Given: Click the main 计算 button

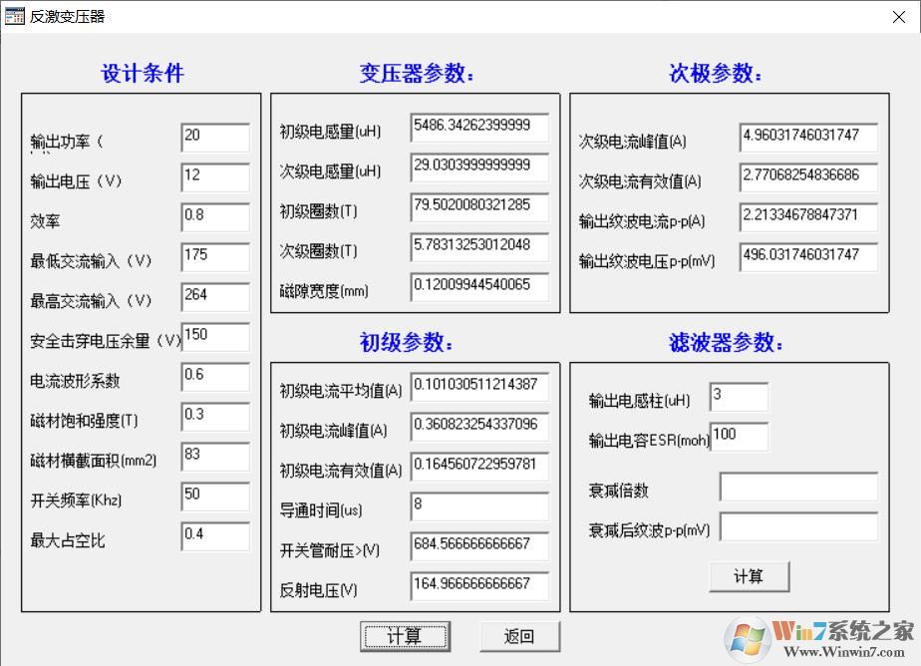Looking at the screenshot, I should click(405, 636).
